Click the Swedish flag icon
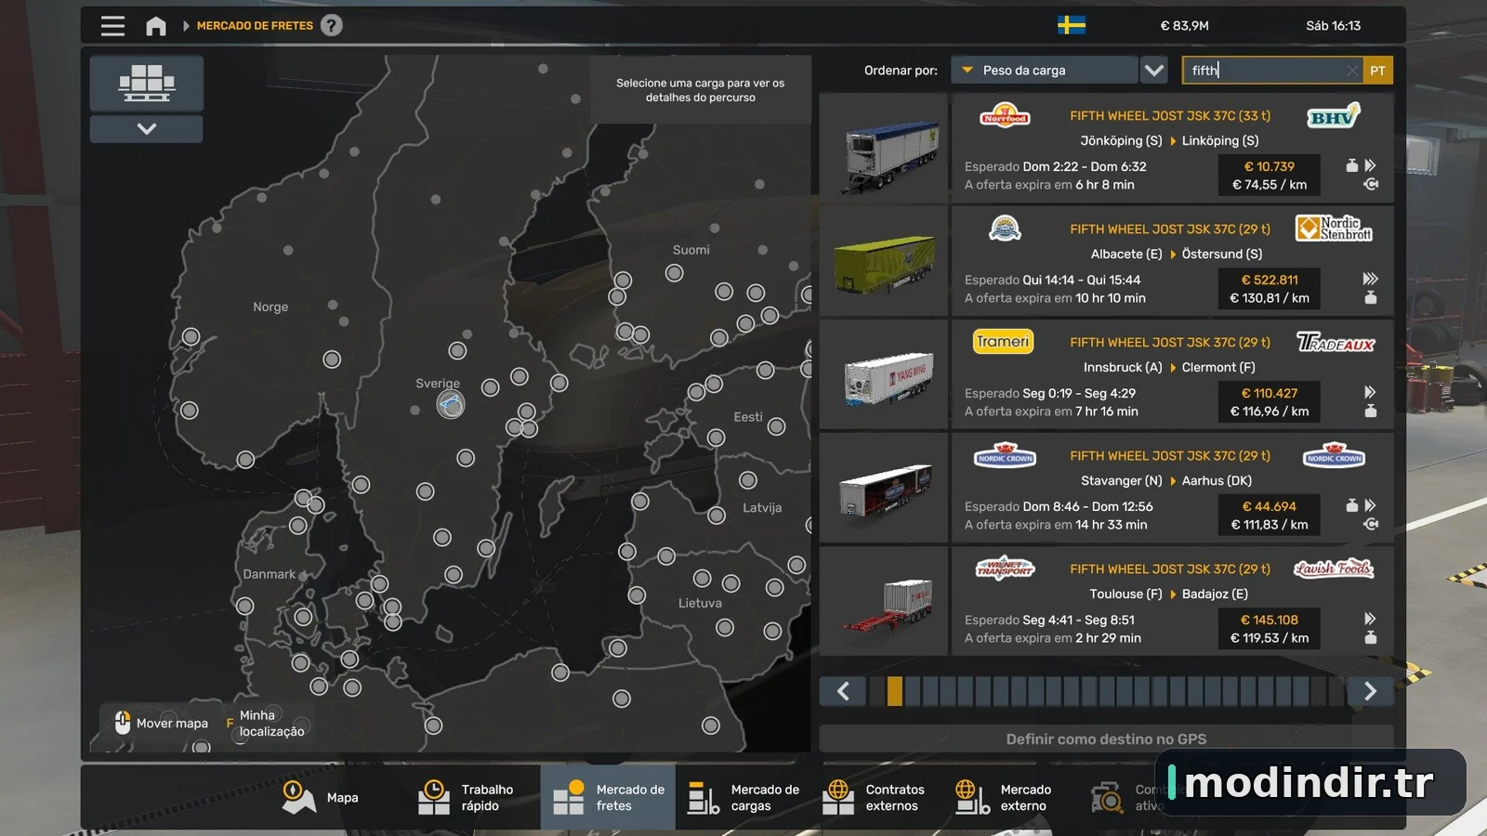 pos(1072,25)
